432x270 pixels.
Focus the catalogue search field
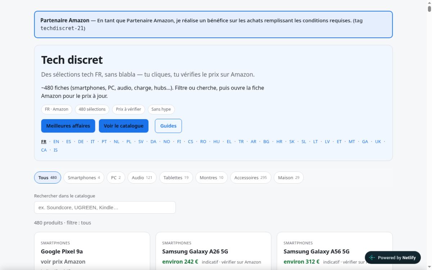click(x=105, y=207)
